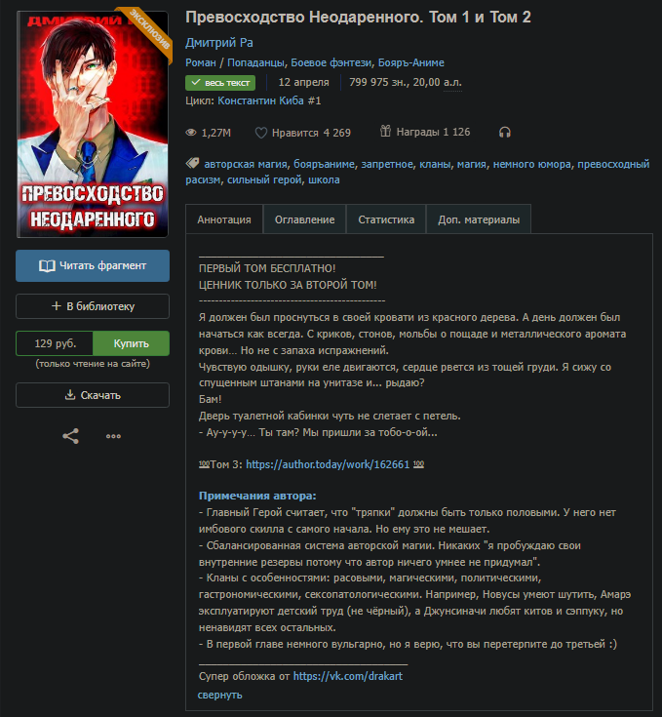Open author link Дмитрий Ра

point(218,43)
